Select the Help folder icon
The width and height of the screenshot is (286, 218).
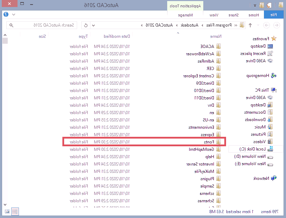click(x=218, y=156)
